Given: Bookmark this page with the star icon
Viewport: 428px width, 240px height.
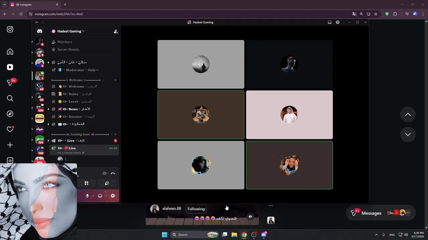Looking at the screenshot, I should [x=376, y=14].
